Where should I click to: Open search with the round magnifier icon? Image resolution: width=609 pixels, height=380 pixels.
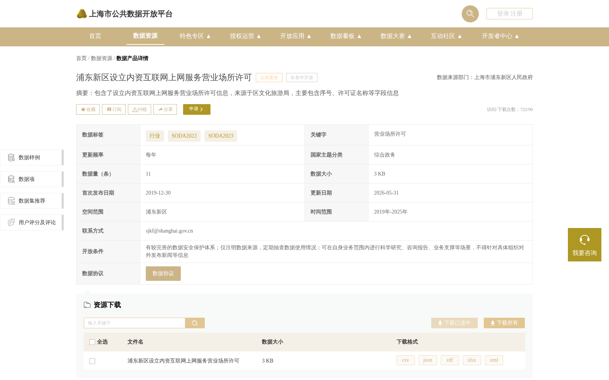(470, 14)
